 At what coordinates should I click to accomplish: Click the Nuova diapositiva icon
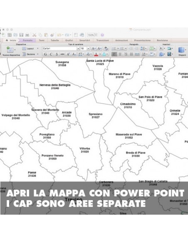tap(10, 50)
